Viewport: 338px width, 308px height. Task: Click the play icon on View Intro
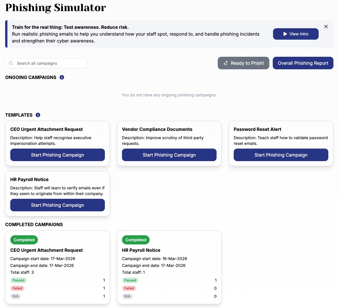[285, 34]
